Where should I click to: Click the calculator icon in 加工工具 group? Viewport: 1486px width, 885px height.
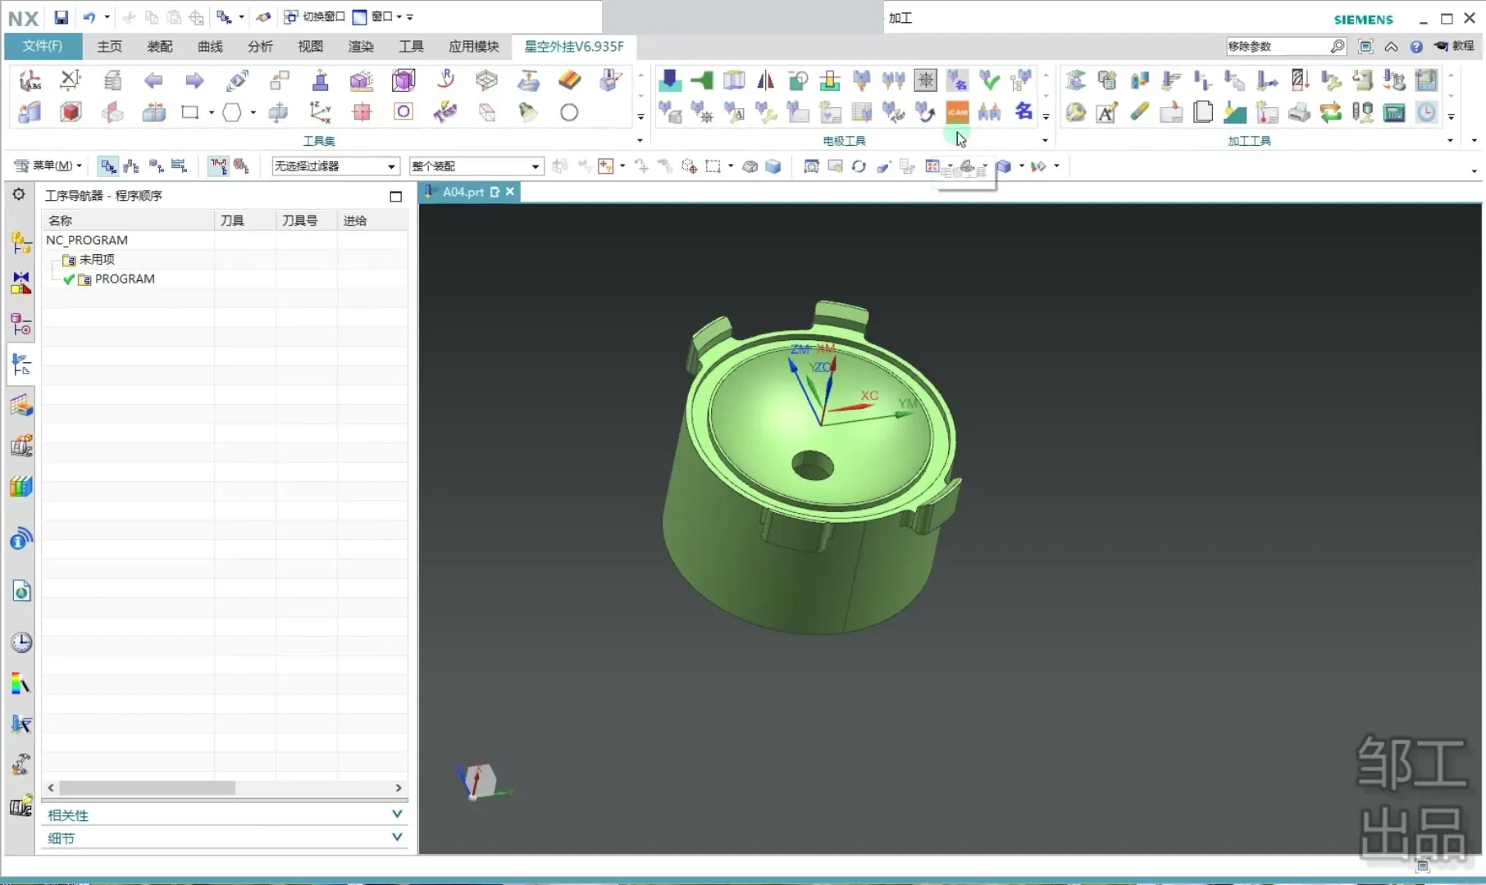point(1394,112)
